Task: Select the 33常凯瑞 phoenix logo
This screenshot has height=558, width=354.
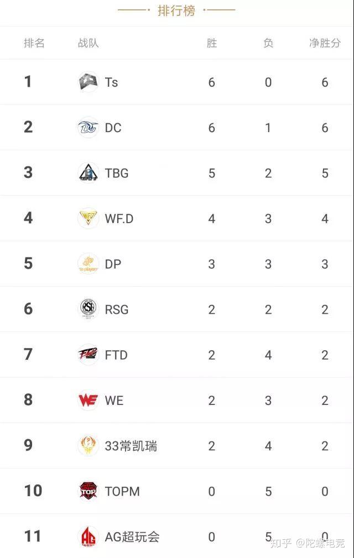Action: [88, 445]
